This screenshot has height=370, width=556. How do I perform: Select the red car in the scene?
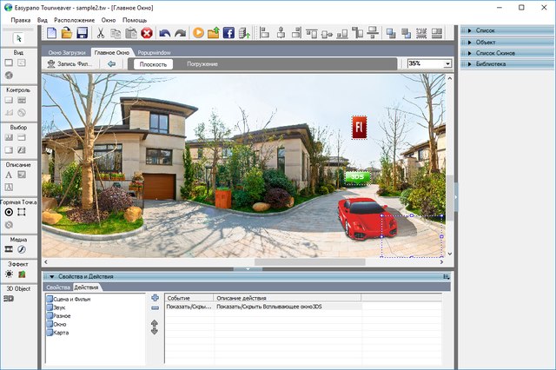coord(367,218)
